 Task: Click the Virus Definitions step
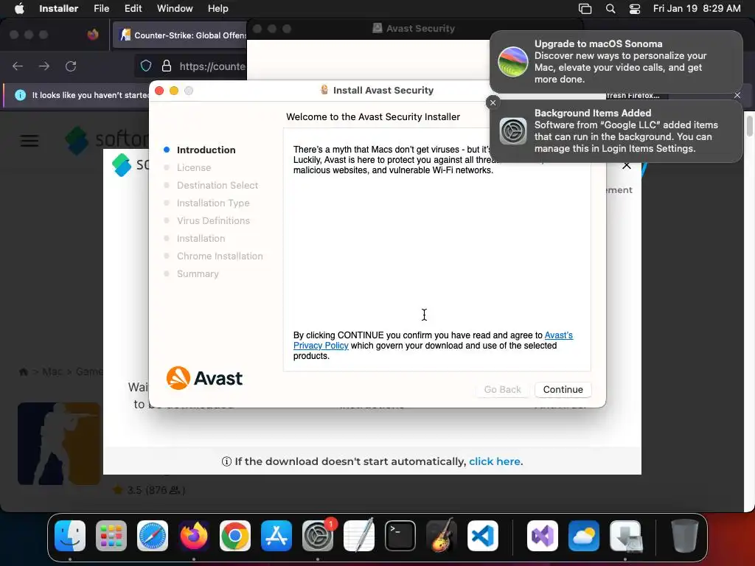(213, 220)
